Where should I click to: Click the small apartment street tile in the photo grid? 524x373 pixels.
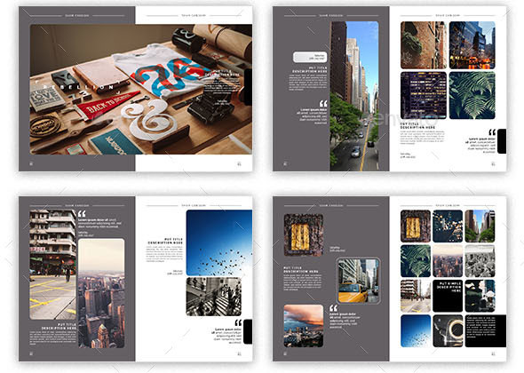point(416,296)
